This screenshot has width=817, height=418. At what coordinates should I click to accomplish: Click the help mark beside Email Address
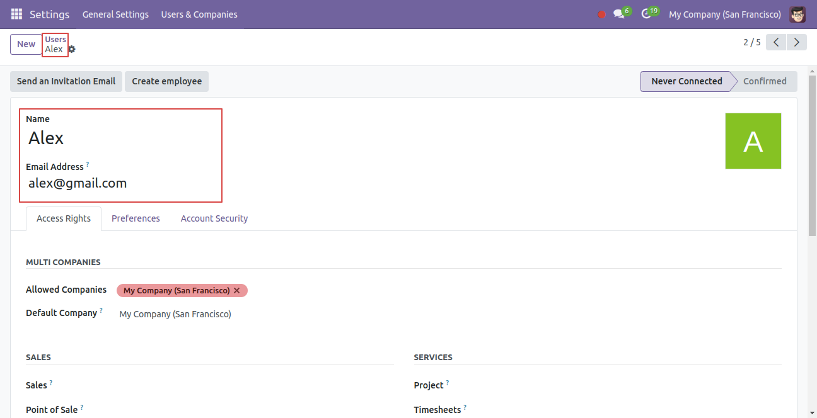coord(88,164)
